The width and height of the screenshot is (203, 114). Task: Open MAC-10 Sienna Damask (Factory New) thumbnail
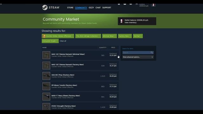pyautogui.click(x=46, y=66)
